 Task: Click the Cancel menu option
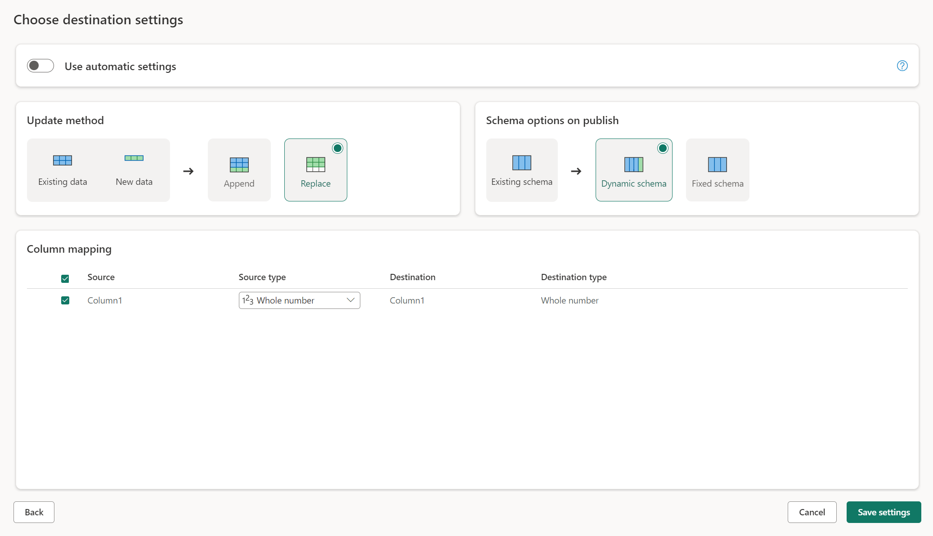click(812, 512)
